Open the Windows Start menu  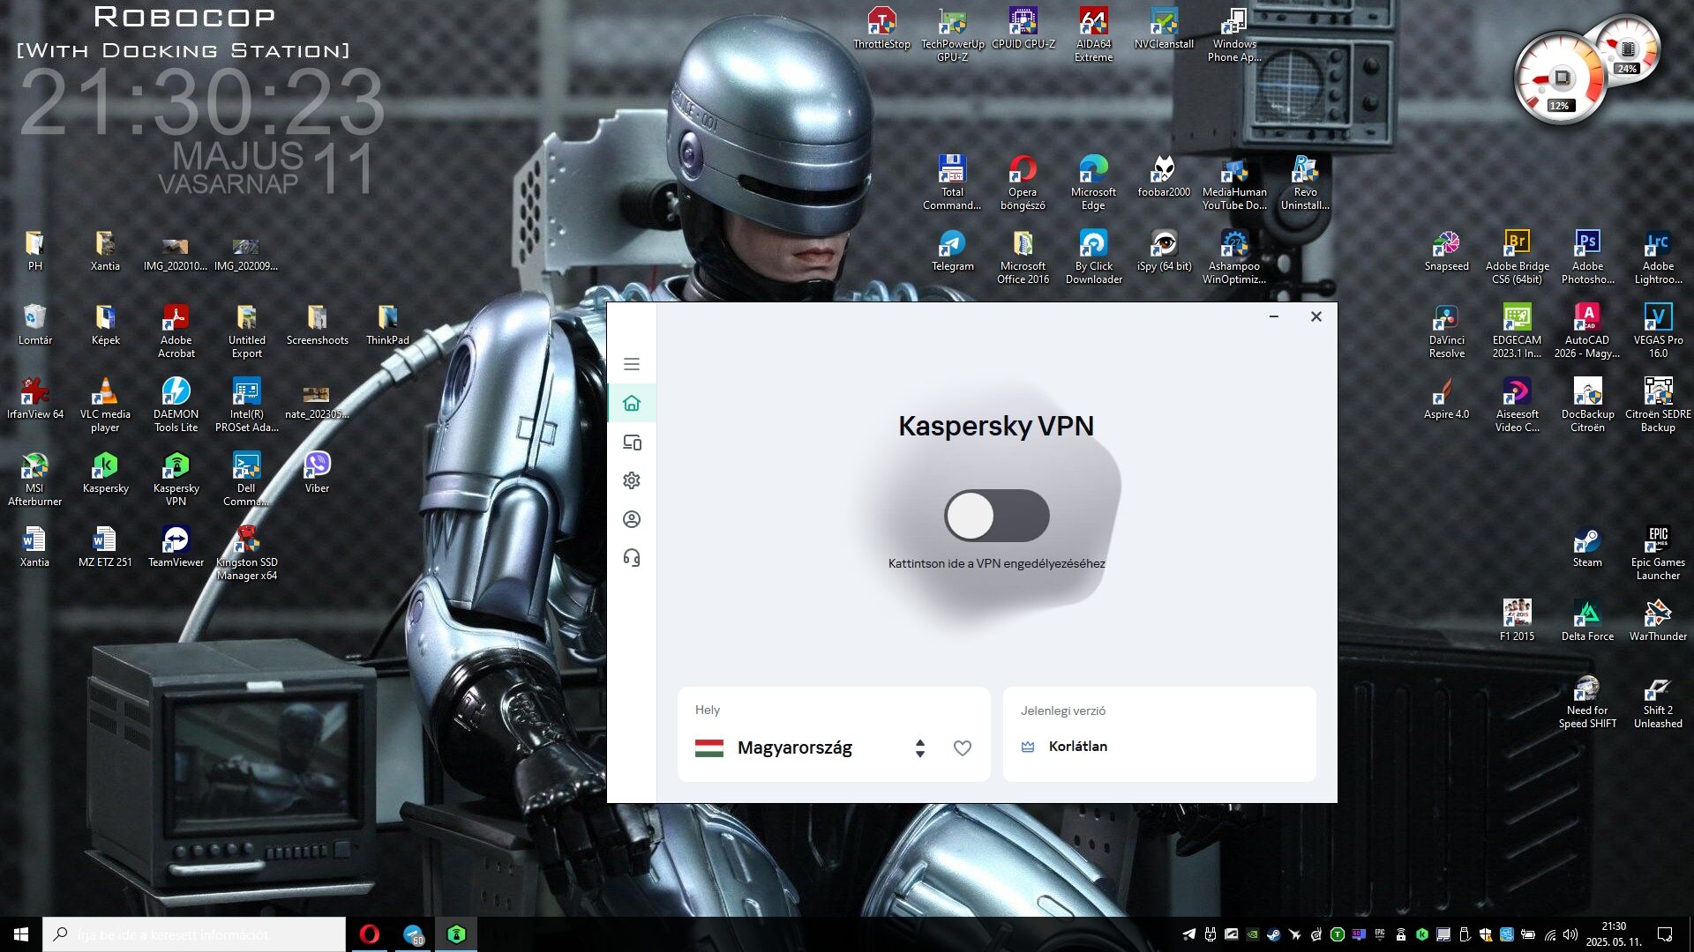tap(21, 934)
